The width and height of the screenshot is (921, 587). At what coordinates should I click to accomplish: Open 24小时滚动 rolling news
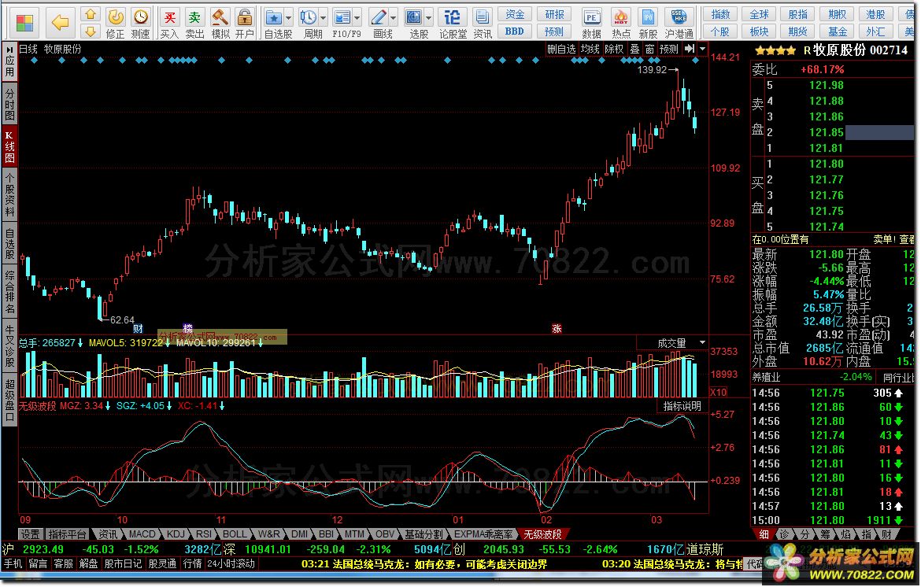coord(231,563)
